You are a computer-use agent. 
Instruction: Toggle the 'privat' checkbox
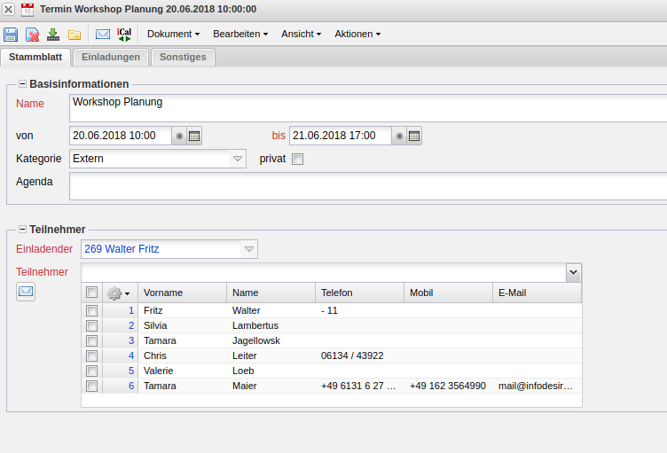[x=298, y=160]
